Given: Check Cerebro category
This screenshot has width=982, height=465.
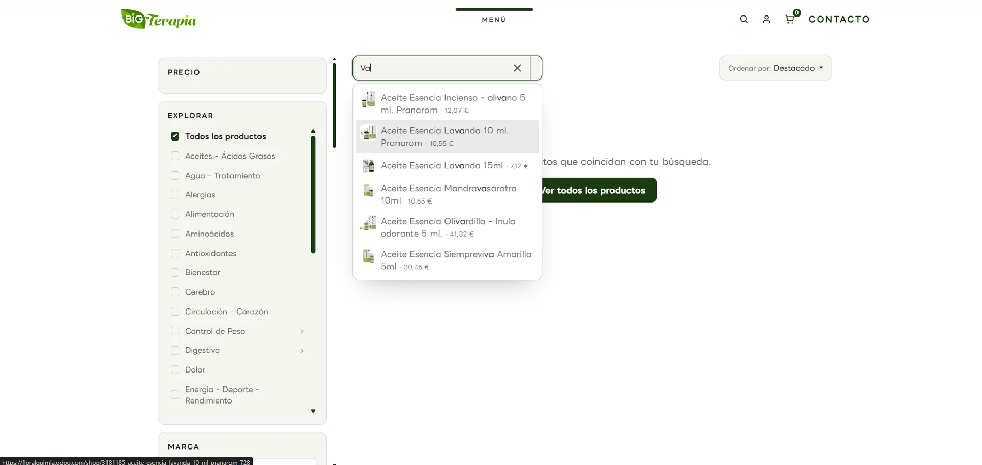Looking at the screenshot, I should point(175,292).
